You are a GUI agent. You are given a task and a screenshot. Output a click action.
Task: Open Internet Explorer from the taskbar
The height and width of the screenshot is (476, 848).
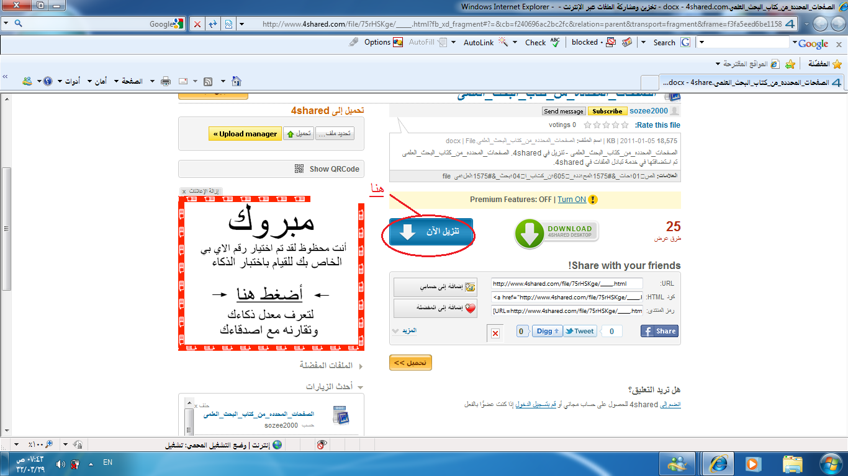(718, 463)
